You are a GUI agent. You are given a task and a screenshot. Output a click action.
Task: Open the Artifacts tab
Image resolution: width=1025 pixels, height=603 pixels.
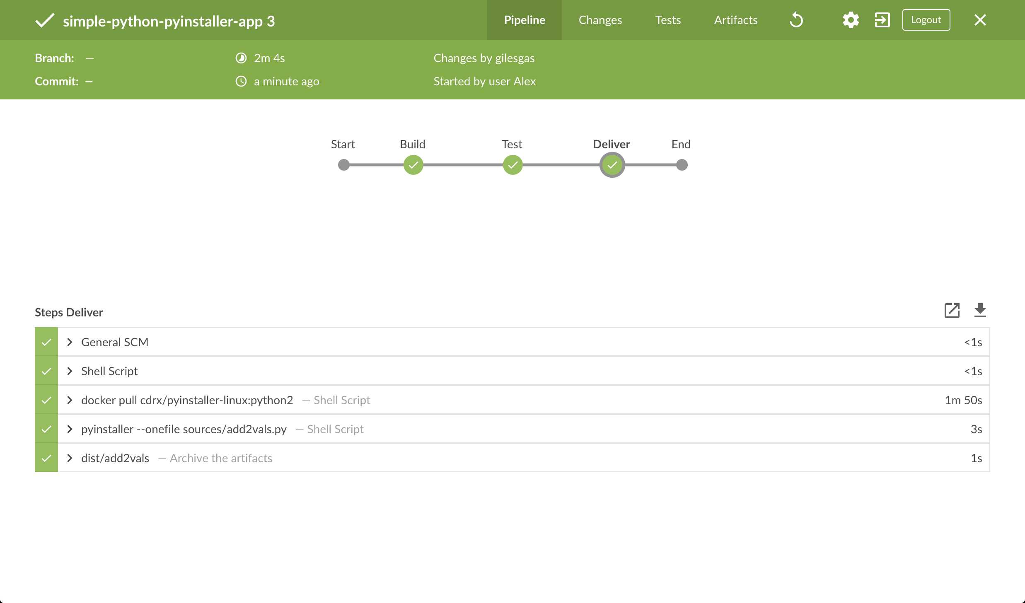pos(736,19)
